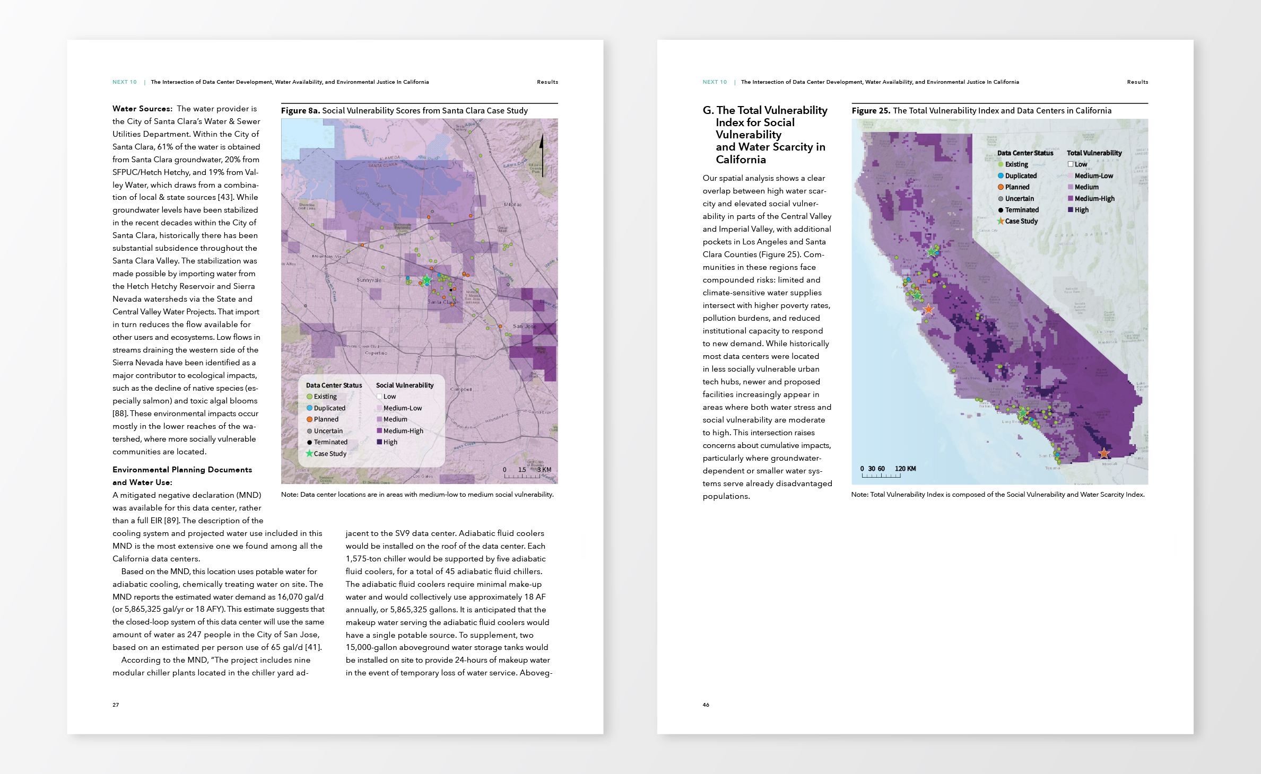Open citation [41] after '65 gal/d'
The height and width of the screenshot is (774, 1261).
click(x=314, y=647)
